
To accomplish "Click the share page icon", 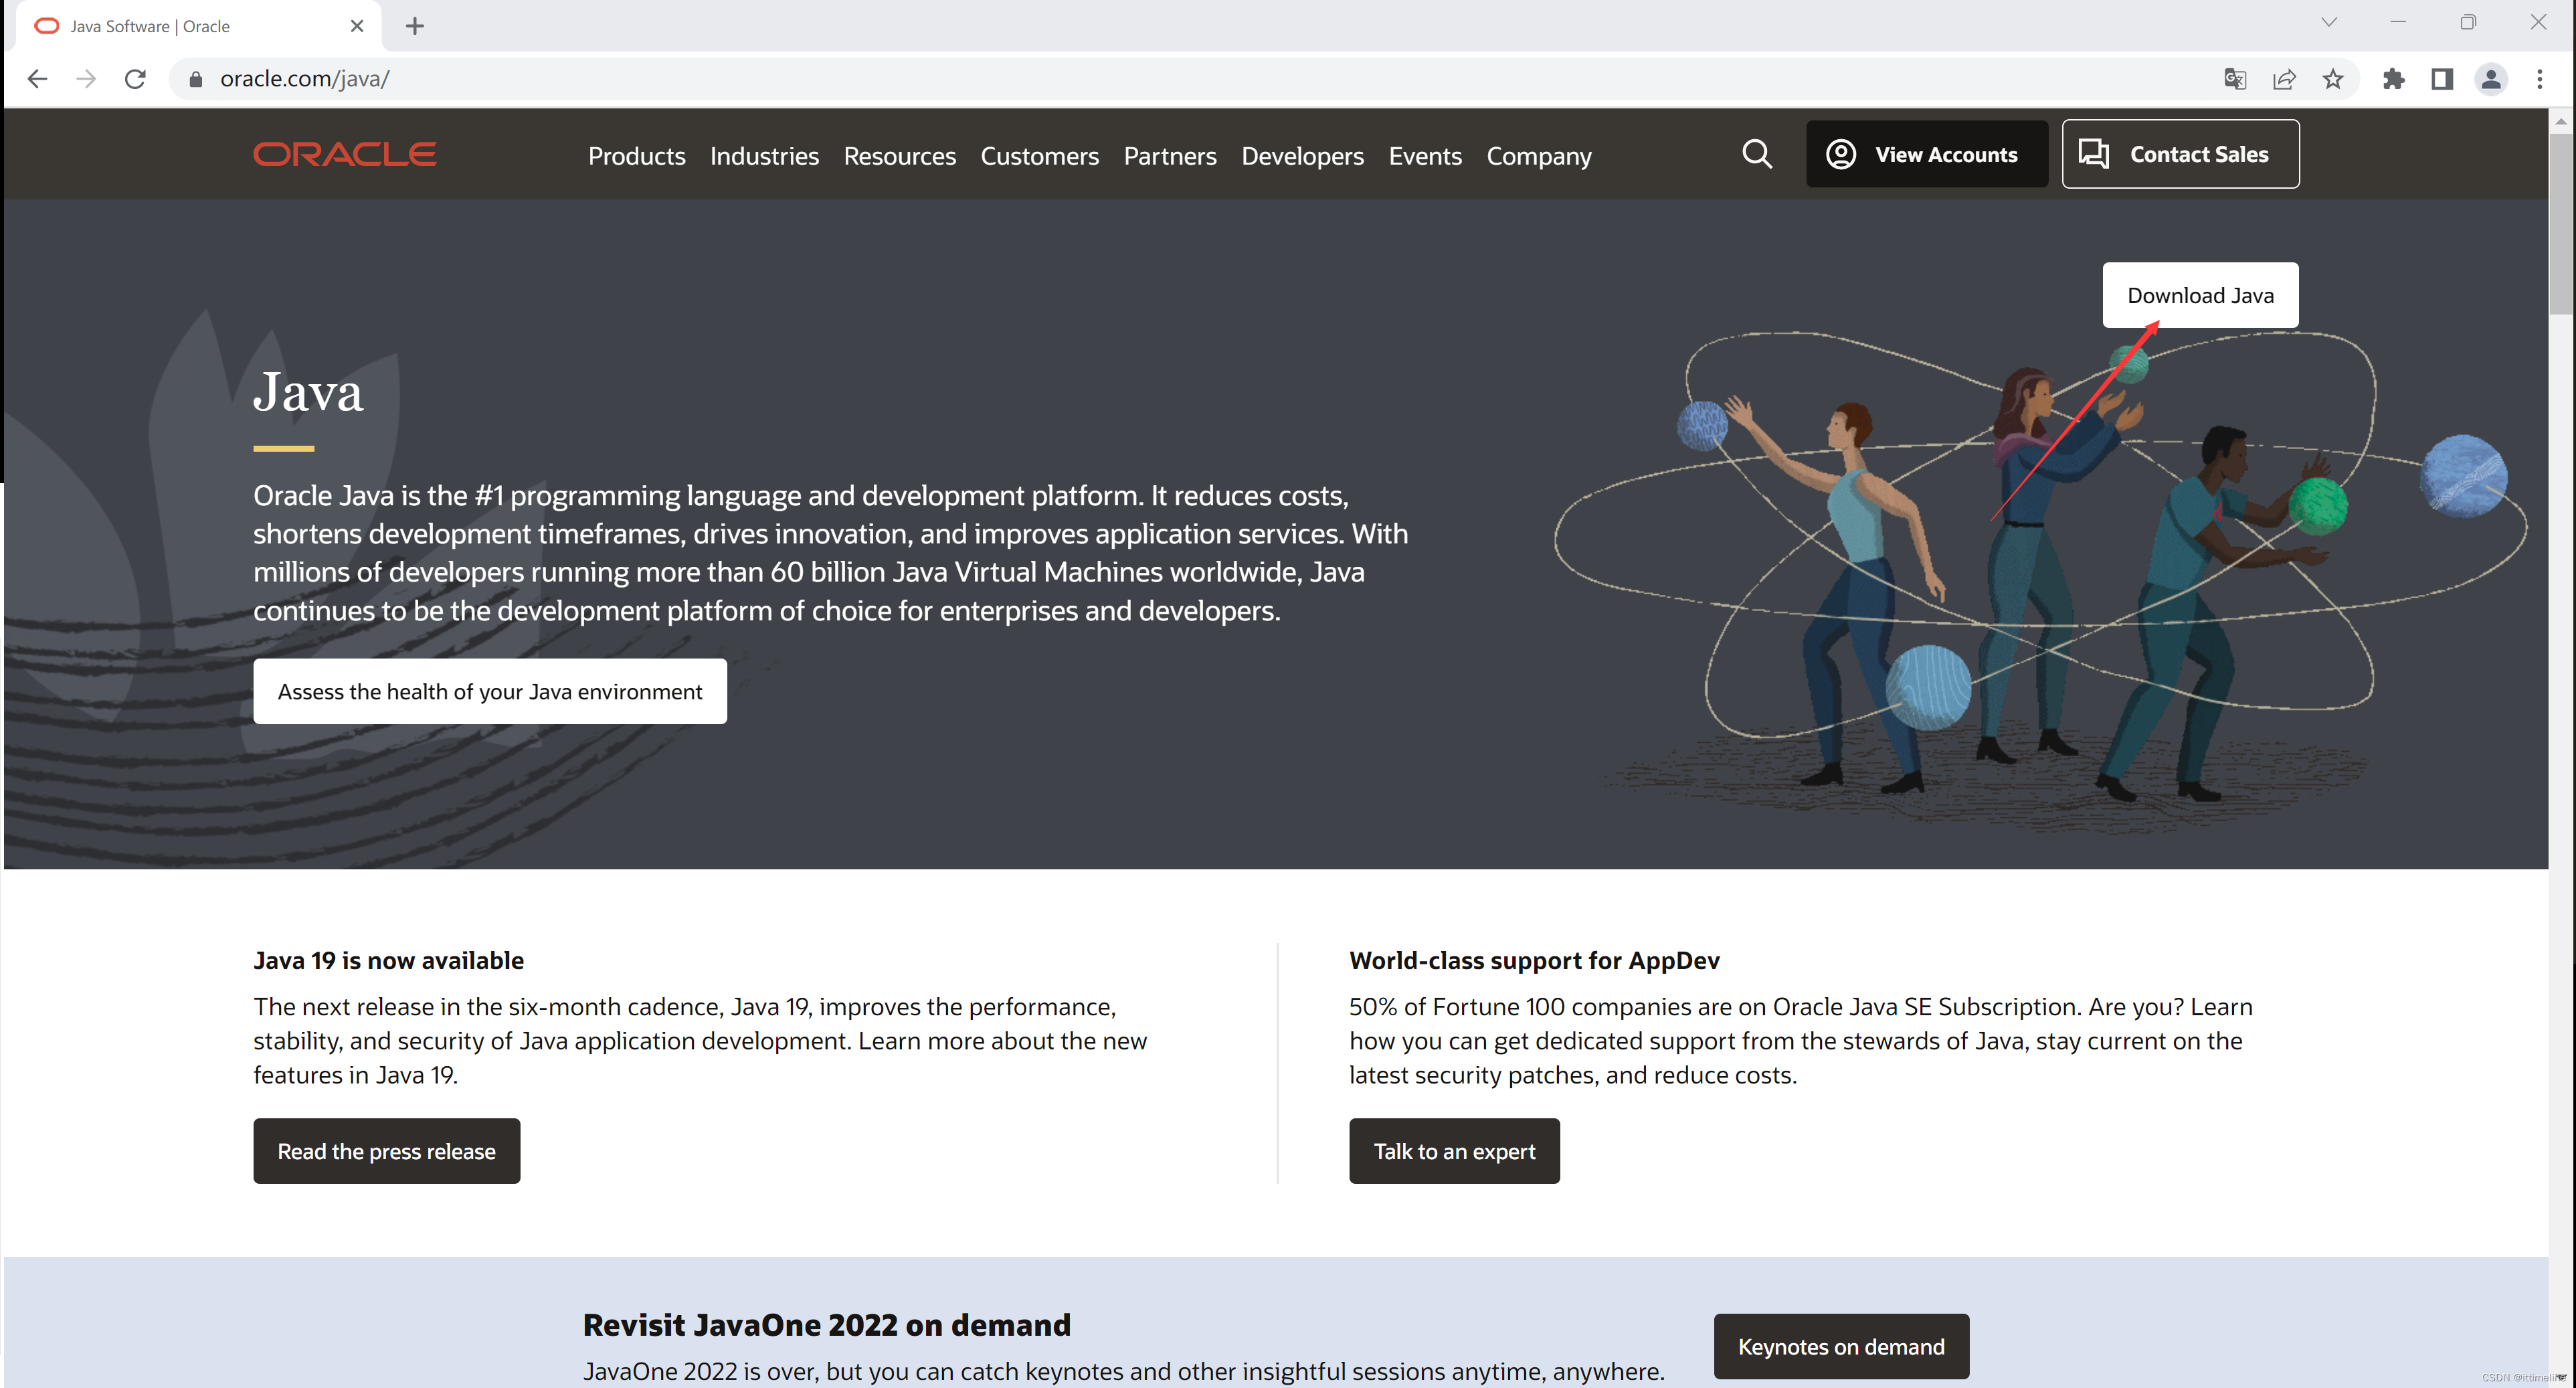I will point(2284,79).
